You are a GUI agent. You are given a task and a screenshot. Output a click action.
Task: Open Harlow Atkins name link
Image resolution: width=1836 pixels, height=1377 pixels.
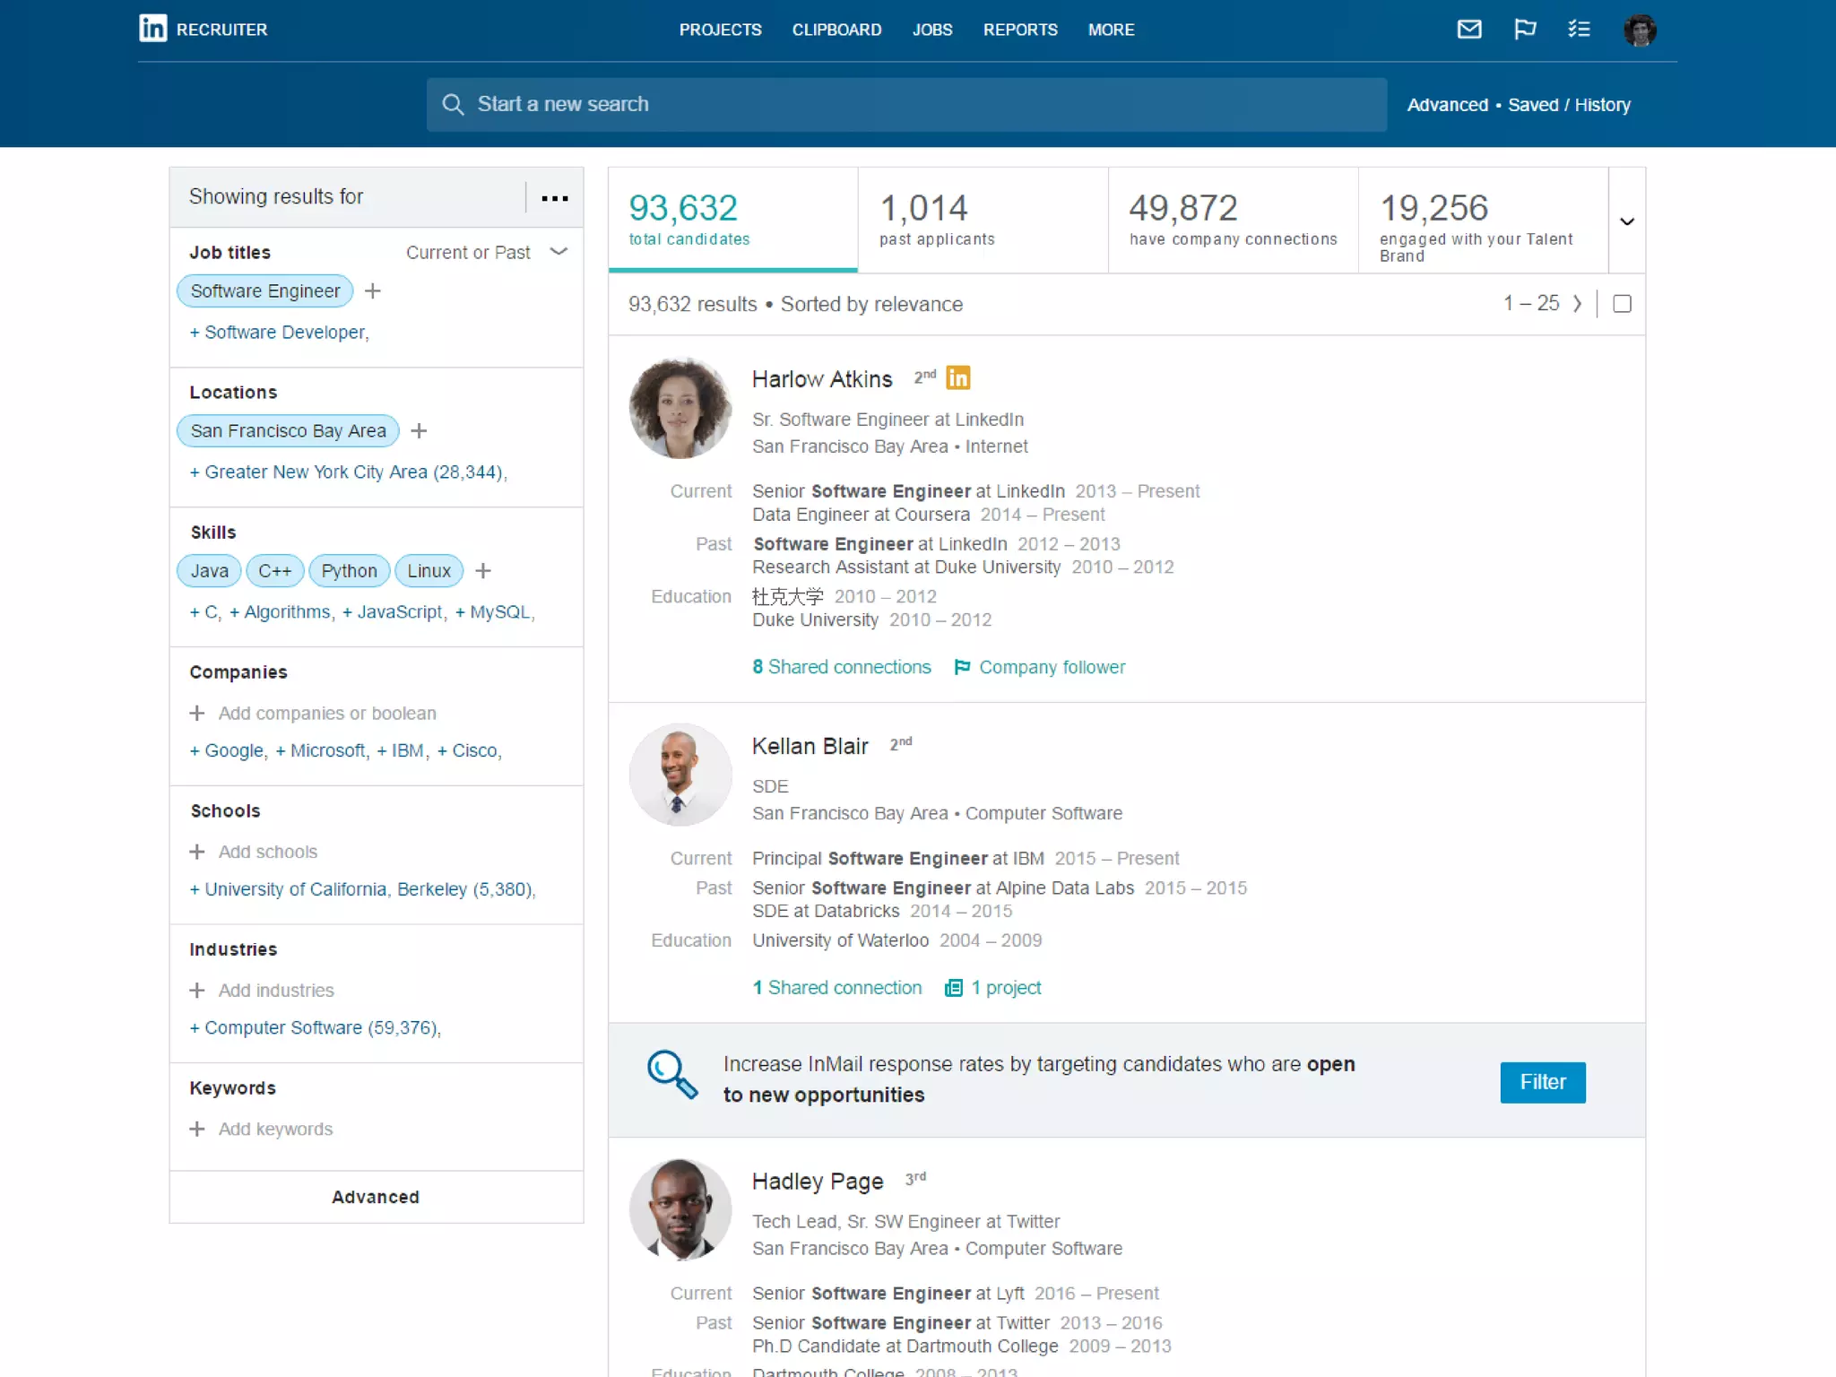(x=822, y=379)
